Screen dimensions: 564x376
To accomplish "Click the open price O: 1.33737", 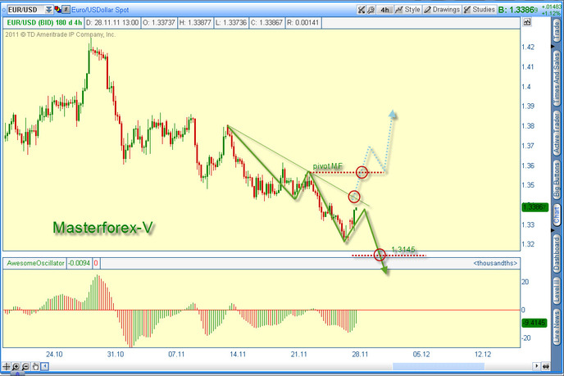I will [159, 23].
